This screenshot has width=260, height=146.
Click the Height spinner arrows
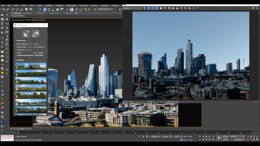[31, 47]
